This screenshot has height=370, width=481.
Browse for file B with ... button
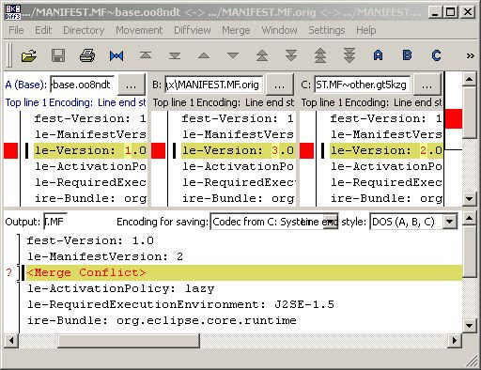pyautogui.click(x=279, y=85)
